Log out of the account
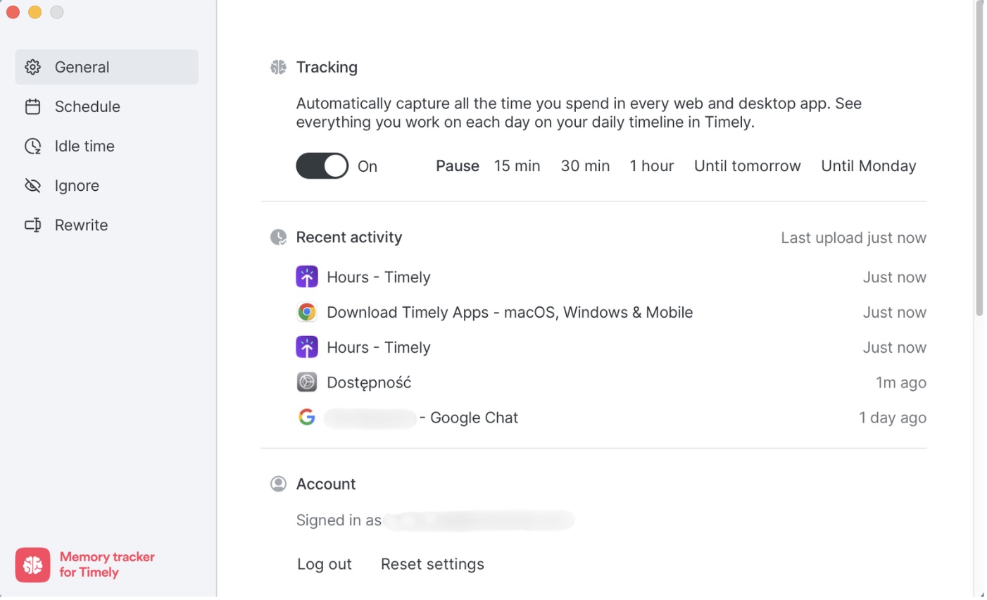 [x=325, y=564]
